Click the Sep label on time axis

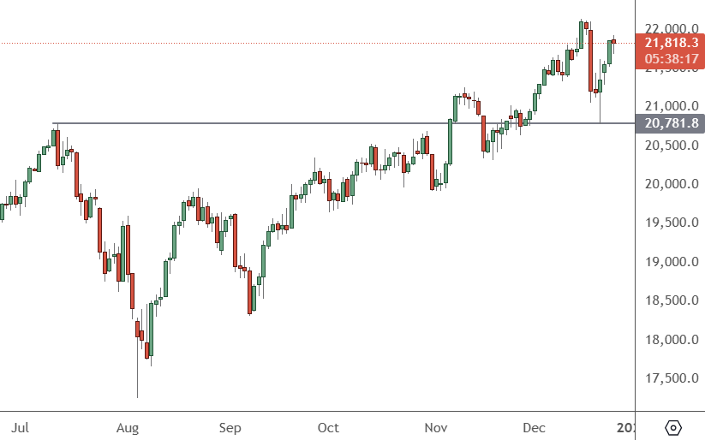[x=230, y=427]
